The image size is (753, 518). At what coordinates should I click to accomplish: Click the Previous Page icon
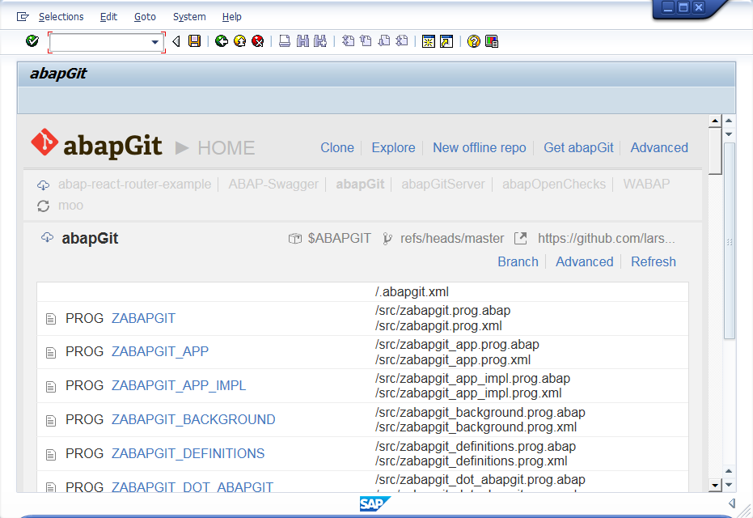pyautogui.click(x=366, y=41)
